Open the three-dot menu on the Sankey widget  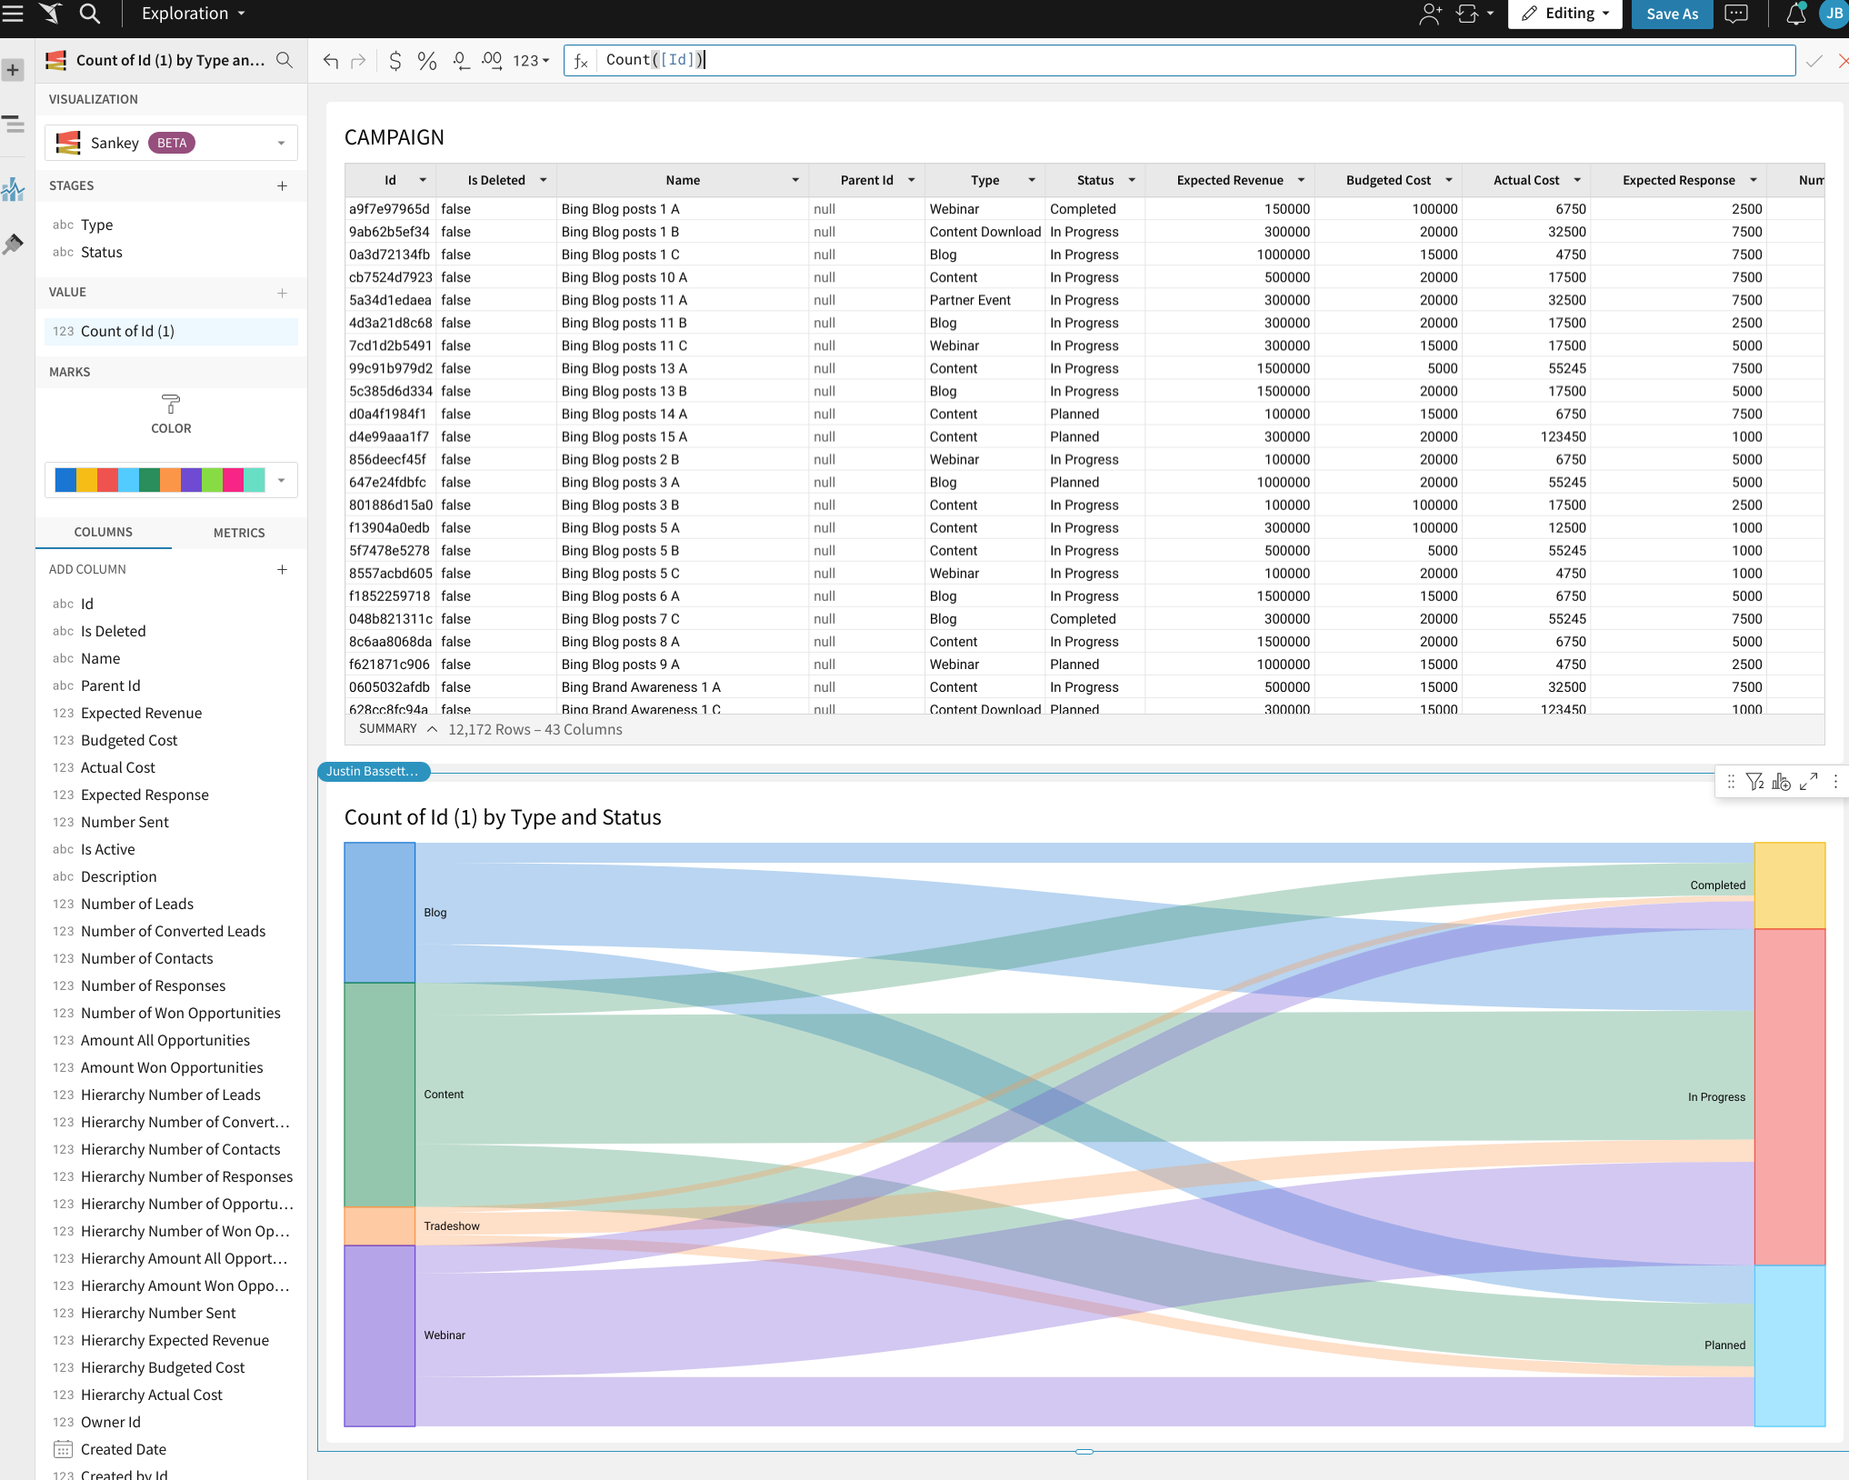(1835, 782)
